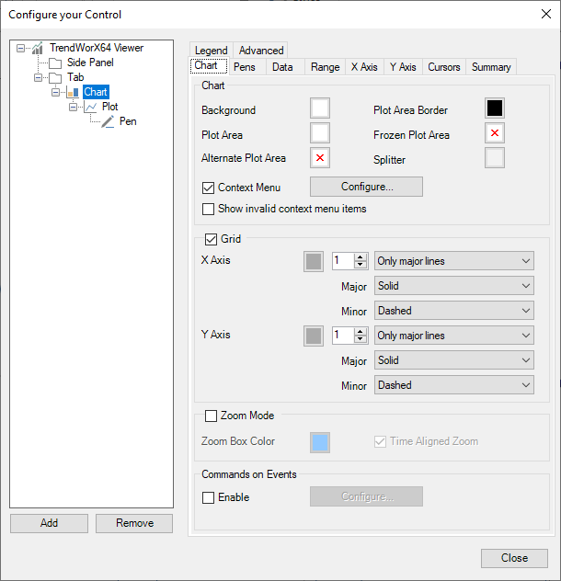Click the Alternate Plot Area red X swatch
This screenshot has width=561, height=581.
[320, 158]
